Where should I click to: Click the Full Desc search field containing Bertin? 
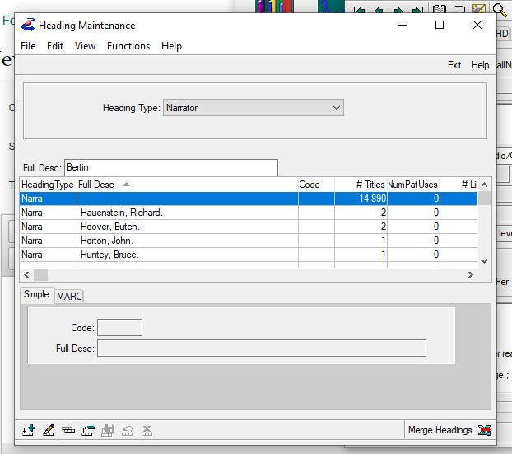click(x=170, y=168)
